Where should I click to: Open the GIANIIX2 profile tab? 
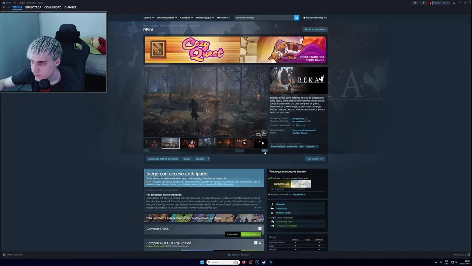coord(70,7)
